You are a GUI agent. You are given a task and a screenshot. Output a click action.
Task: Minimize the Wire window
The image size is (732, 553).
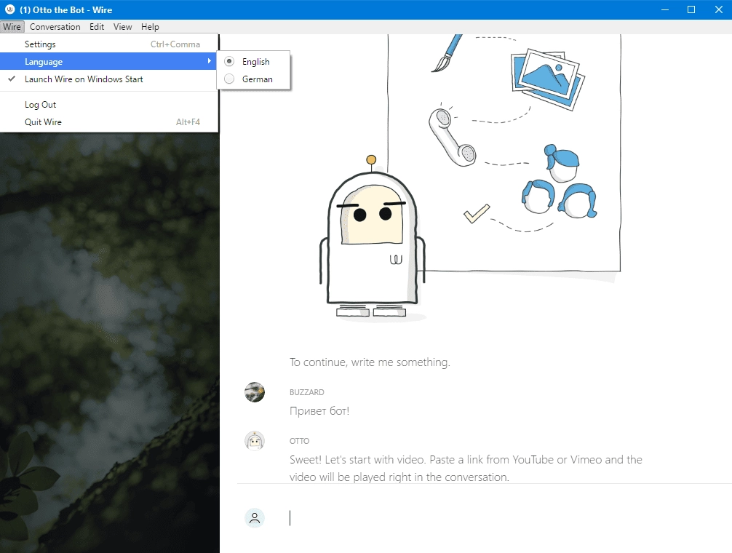pos(665,9)
